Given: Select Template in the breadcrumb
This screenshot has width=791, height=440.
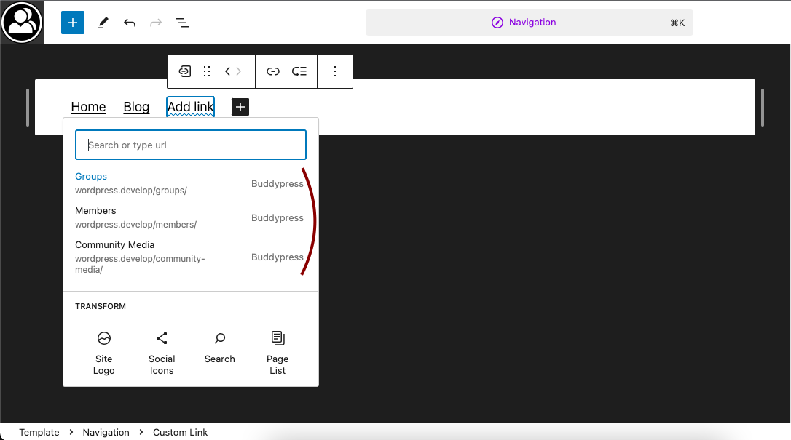Looking at the screenshot, I should click(39, 433).
